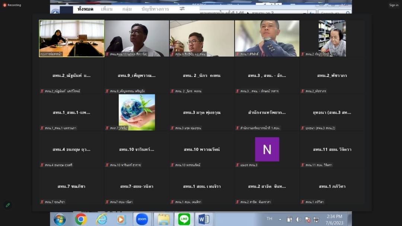Open the File Explorer folder icon

163,219
